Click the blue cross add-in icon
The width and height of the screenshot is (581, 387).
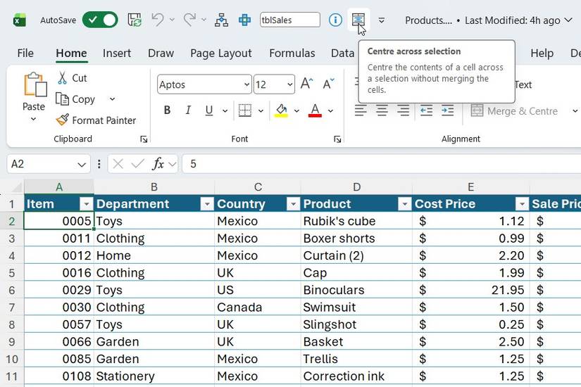244,20
